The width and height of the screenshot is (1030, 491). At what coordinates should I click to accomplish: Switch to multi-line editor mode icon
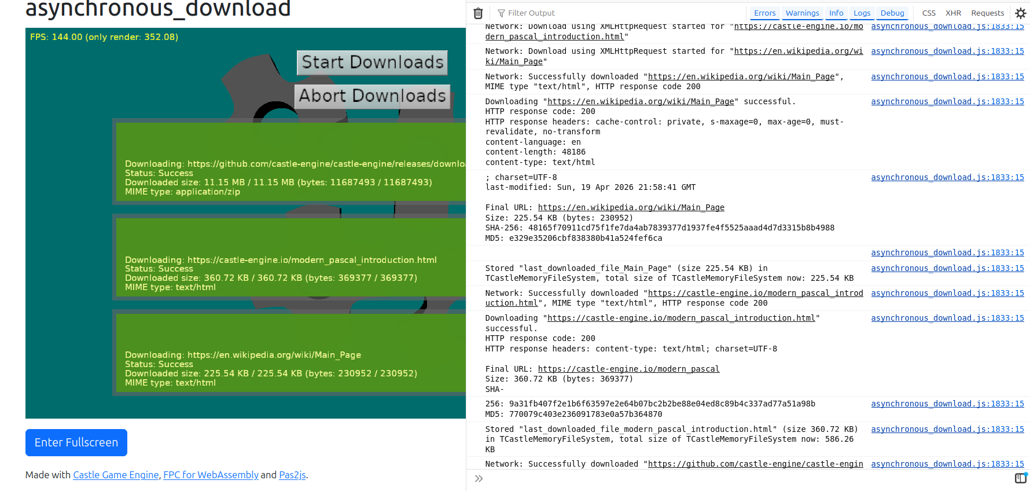coord(1021,478)
